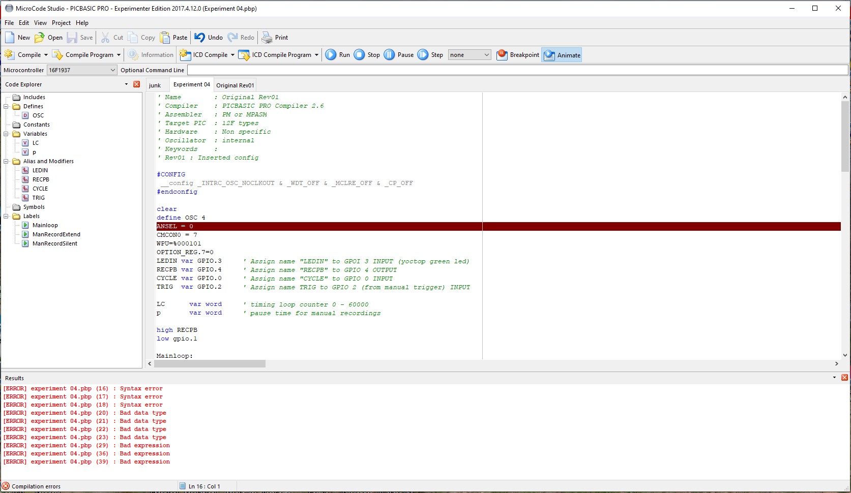Open a file with the Open icon

tap(40, 38)
